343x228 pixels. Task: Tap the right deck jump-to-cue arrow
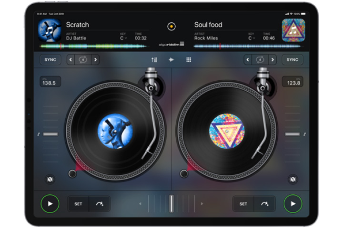click(264, 204)
